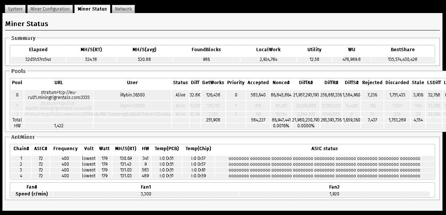Click pool 0 user iRybin.36500
Screen dimensions: 446x215
click(x=132, y=95)
